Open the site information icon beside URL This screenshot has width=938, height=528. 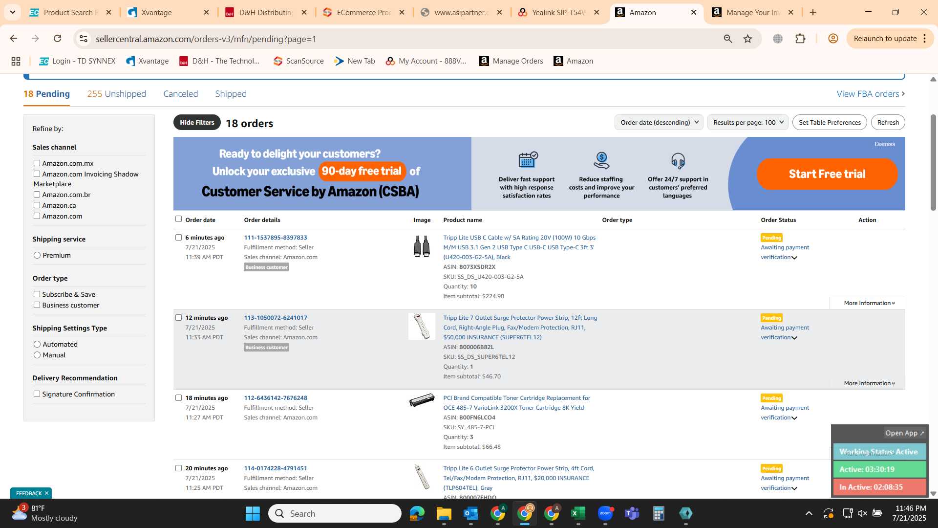coord(84,39)
